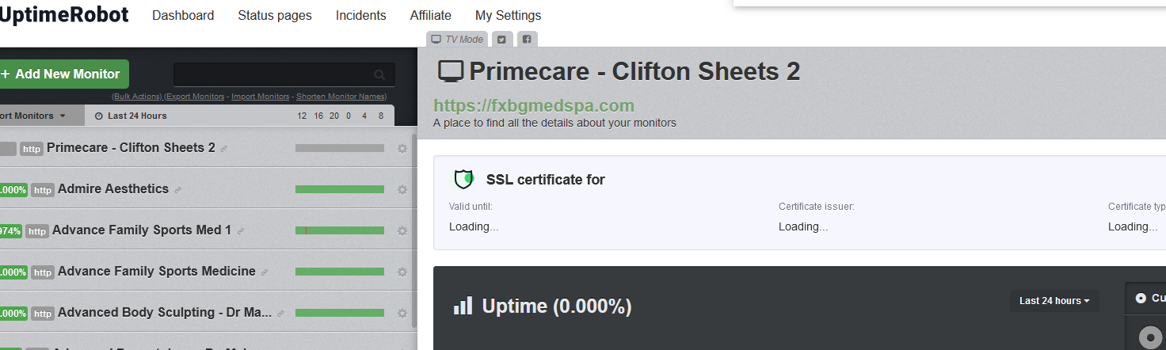Open My Settings in top navigation
Image resolution: width=1166 pixels, height=350 pixels.
[x=509, y=15]
